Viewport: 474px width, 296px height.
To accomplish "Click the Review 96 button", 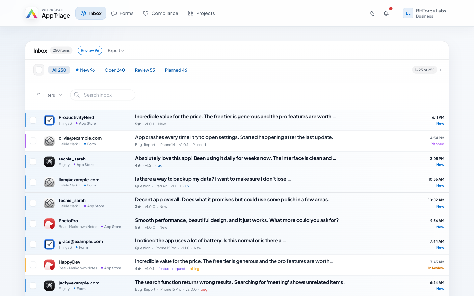I will [90, 50].
